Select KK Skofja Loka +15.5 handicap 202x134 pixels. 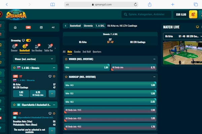click(x=110, y=118)
